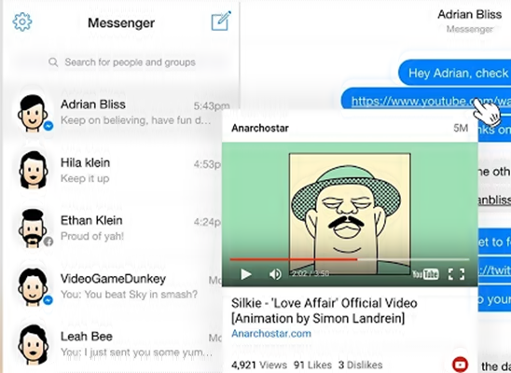Mute the video volume icon
Viewport: 511px width, 373px height.
tap(275, 274)
